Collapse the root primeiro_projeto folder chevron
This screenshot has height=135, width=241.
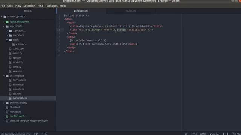coord(2,16)
